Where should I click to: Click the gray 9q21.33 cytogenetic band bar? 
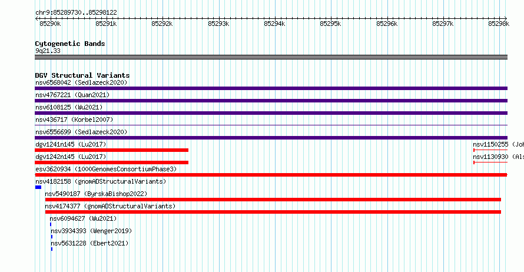(271, 57)
